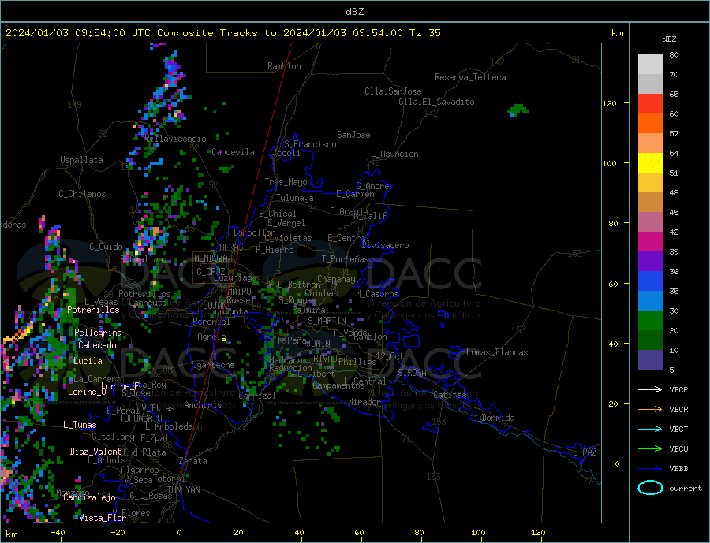Click the green VBCU arrow in legend
The width and height of the screenshot is (710, 543).
(x=650, y=449)
